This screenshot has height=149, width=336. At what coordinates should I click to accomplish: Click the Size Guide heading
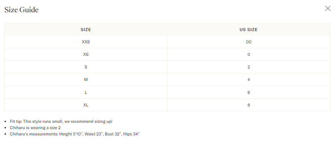[x=21, y=10]
